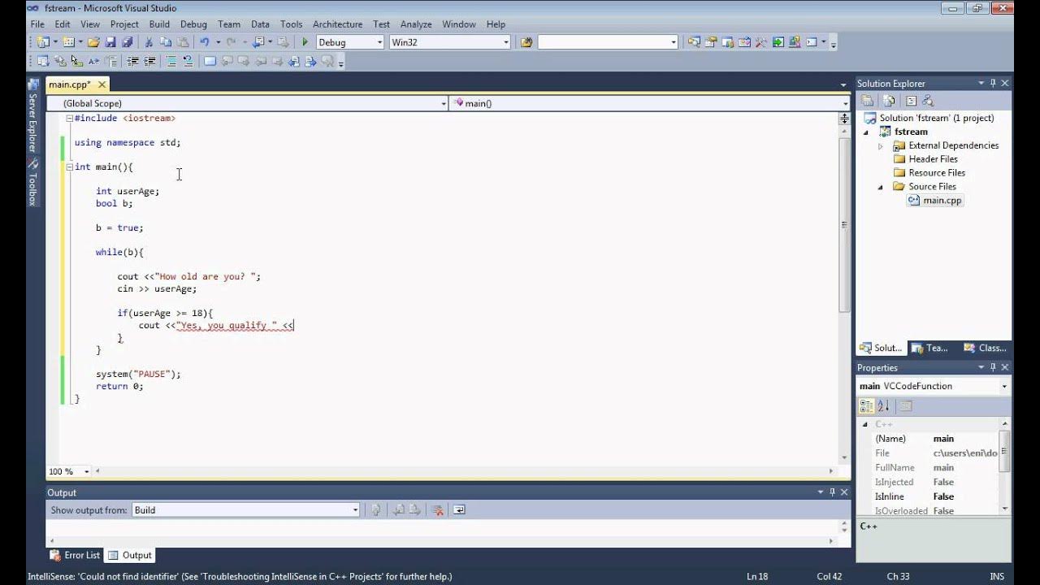
Task: Click the Clear All icon in Output
Action: click(437, 510)
